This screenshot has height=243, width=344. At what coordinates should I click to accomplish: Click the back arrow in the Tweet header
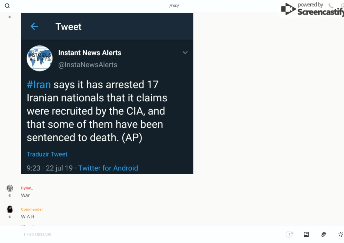click(x=34, y=26)
